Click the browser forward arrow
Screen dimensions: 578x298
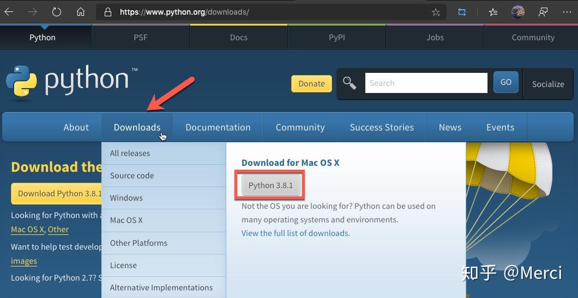coord(33,12)
